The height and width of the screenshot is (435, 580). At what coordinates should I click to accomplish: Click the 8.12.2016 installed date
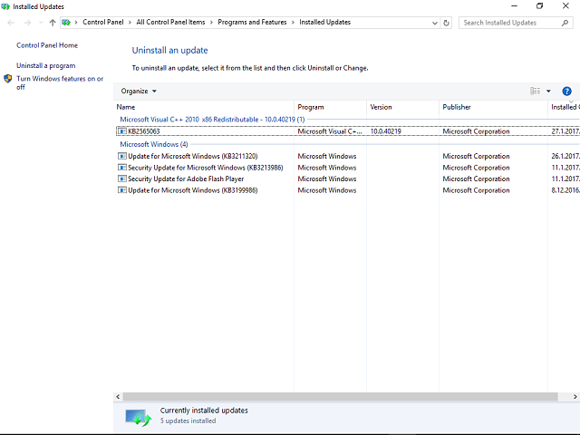coord(565,190)
